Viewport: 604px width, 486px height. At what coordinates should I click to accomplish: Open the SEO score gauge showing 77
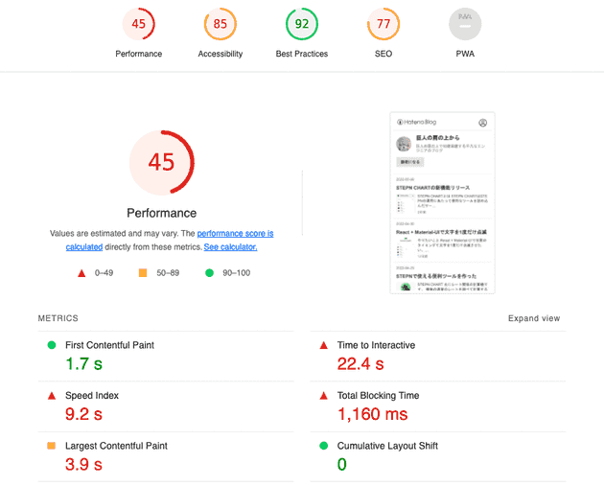tap(383, 24)
